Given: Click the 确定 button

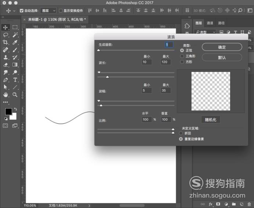Looking at the screenshot, I should 222,47.
